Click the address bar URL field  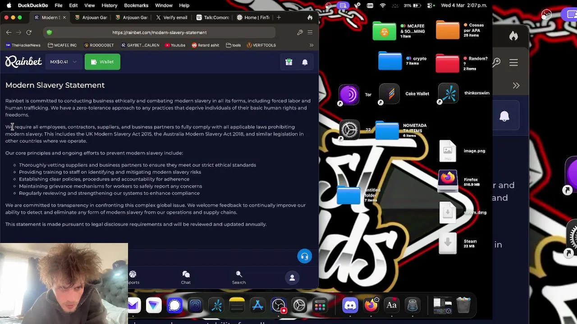[x=160, y=32]
